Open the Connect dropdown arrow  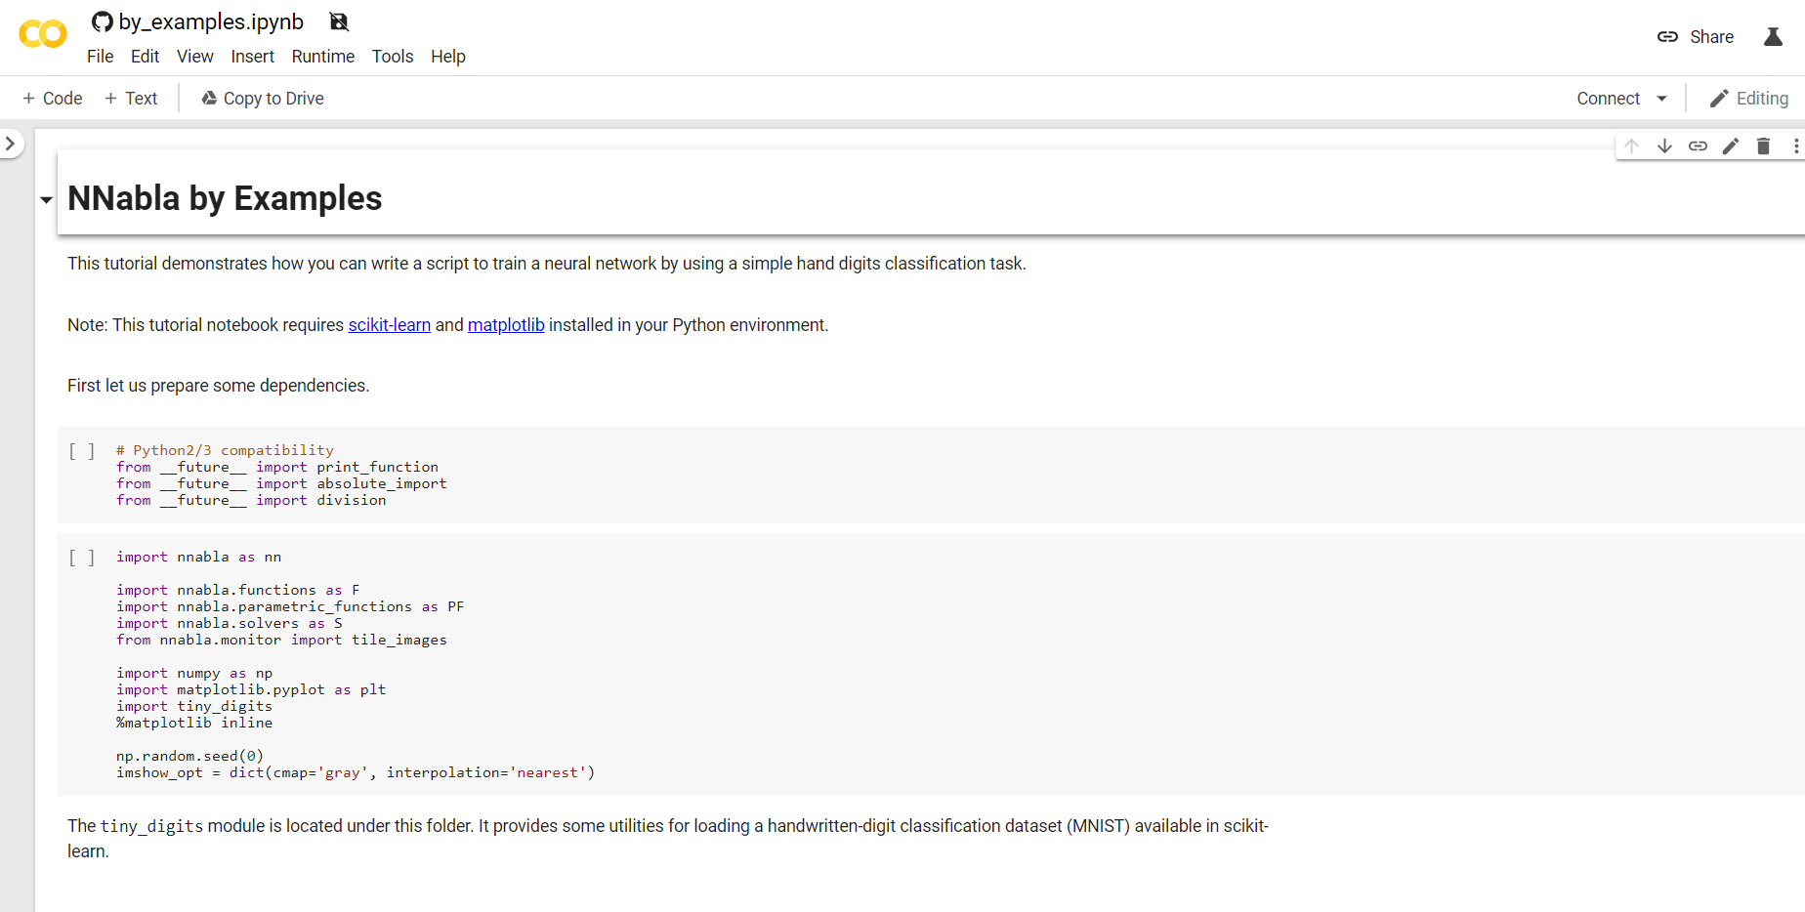click(1661, 99)
